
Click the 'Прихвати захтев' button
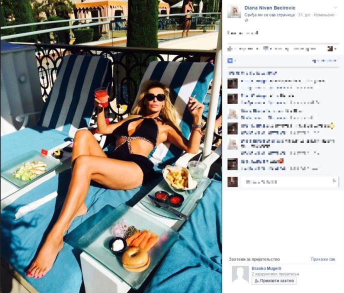point(274,280)
